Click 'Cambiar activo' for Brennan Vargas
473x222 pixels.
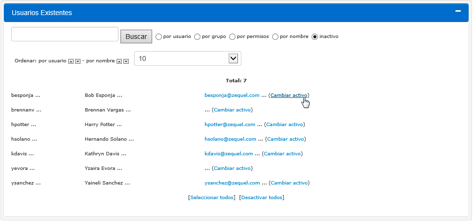coord(232,110)
